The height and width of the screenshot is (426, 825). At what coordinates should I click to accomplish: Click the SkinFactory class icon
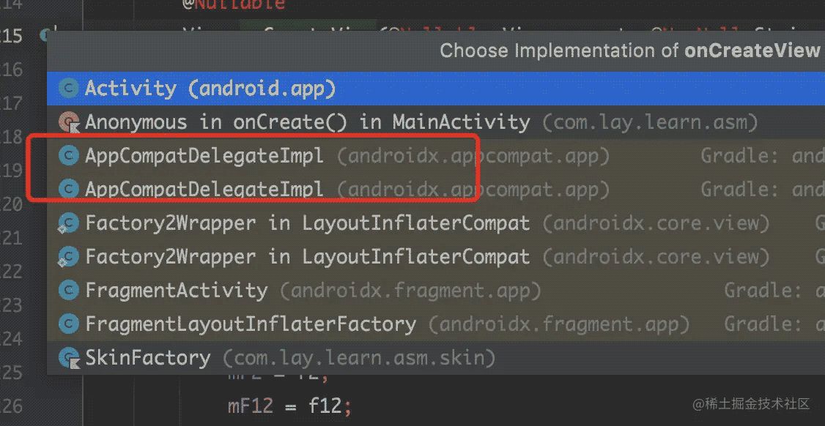(69, 358)
